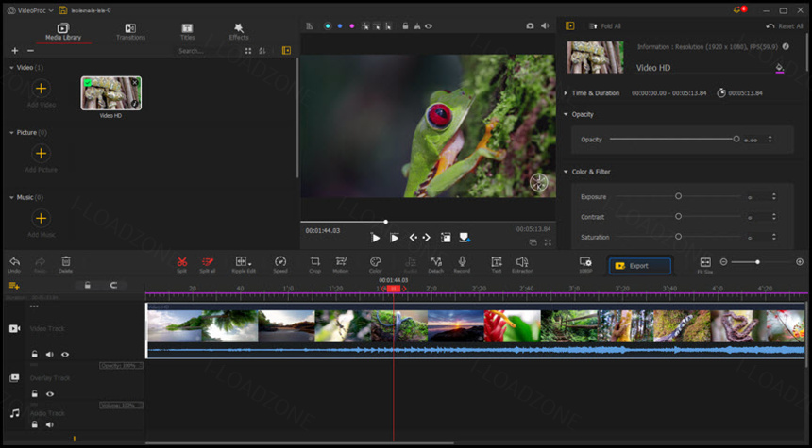
Task: Select the Split scissors tool
Action: point(182,264)
